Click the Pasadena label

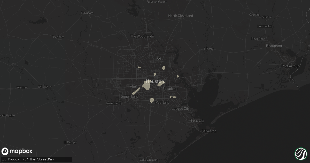pos(170,89)
